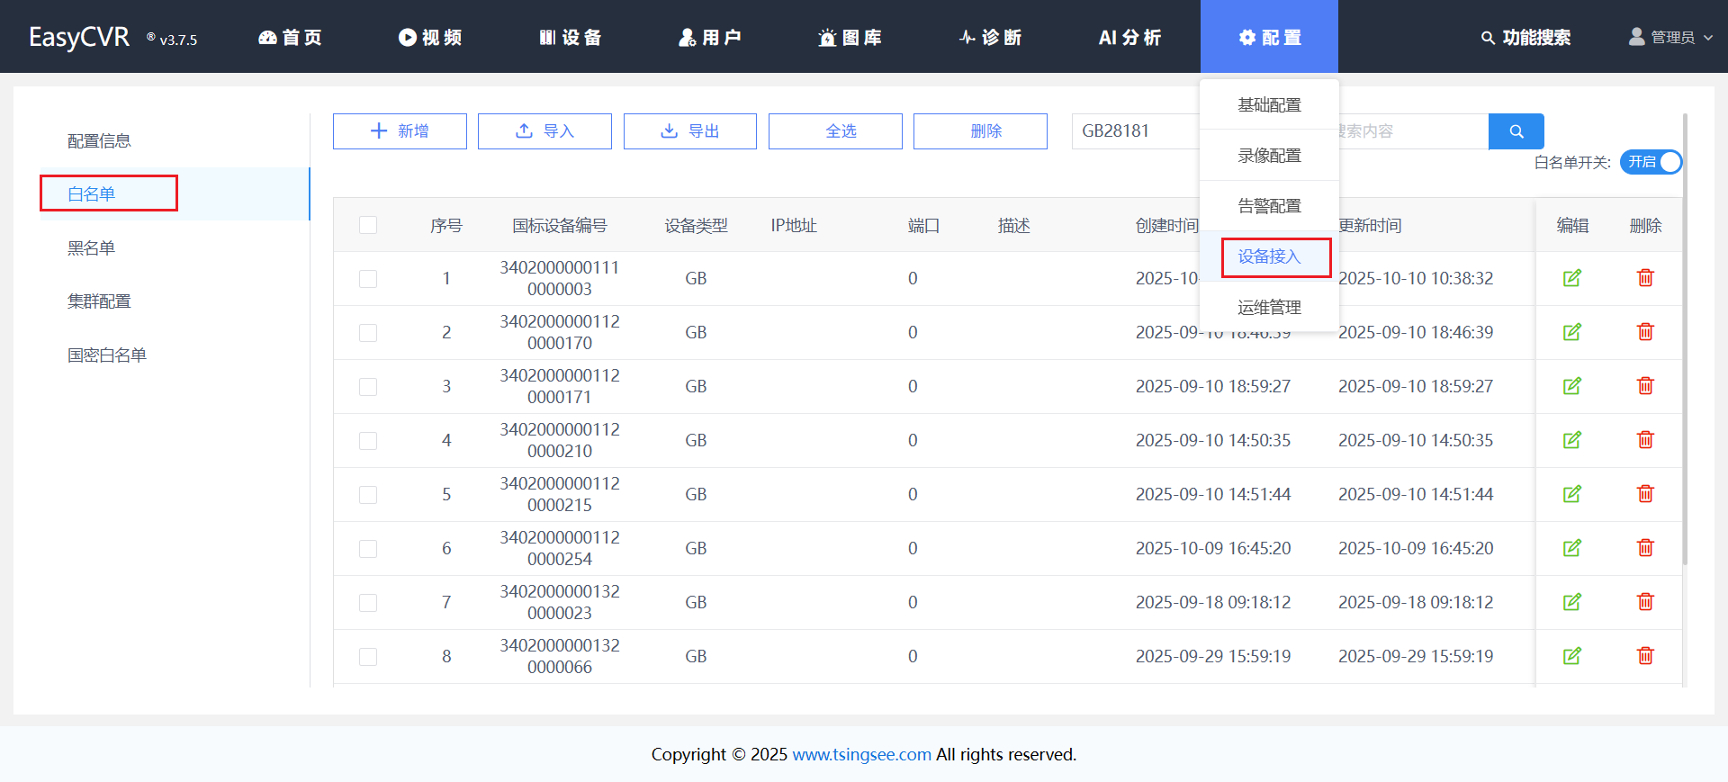This screenshot has width=1728, height=782.
Task: Check the checkbox for row 8
Action: coord(368,657)
